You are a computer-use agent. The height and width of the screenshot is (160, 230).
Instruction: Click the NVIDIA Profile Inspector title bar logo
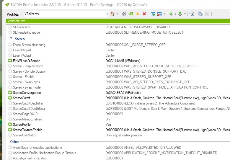(7, 4)
